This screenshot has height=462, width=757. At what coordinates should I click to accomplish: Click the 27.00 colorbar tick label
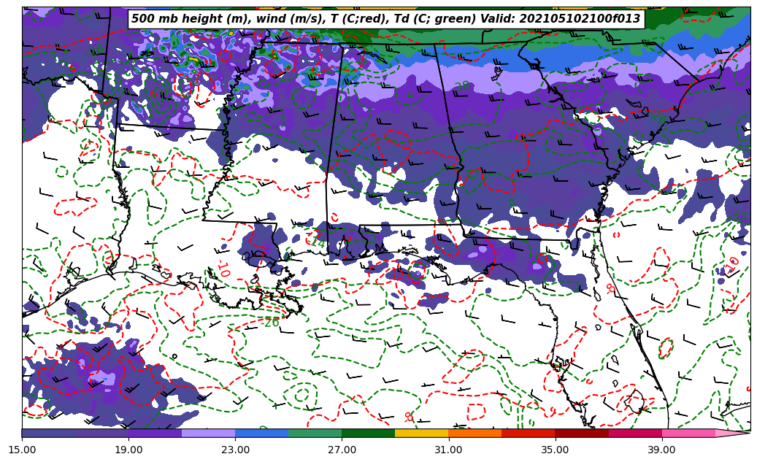[x=342, y=450]
